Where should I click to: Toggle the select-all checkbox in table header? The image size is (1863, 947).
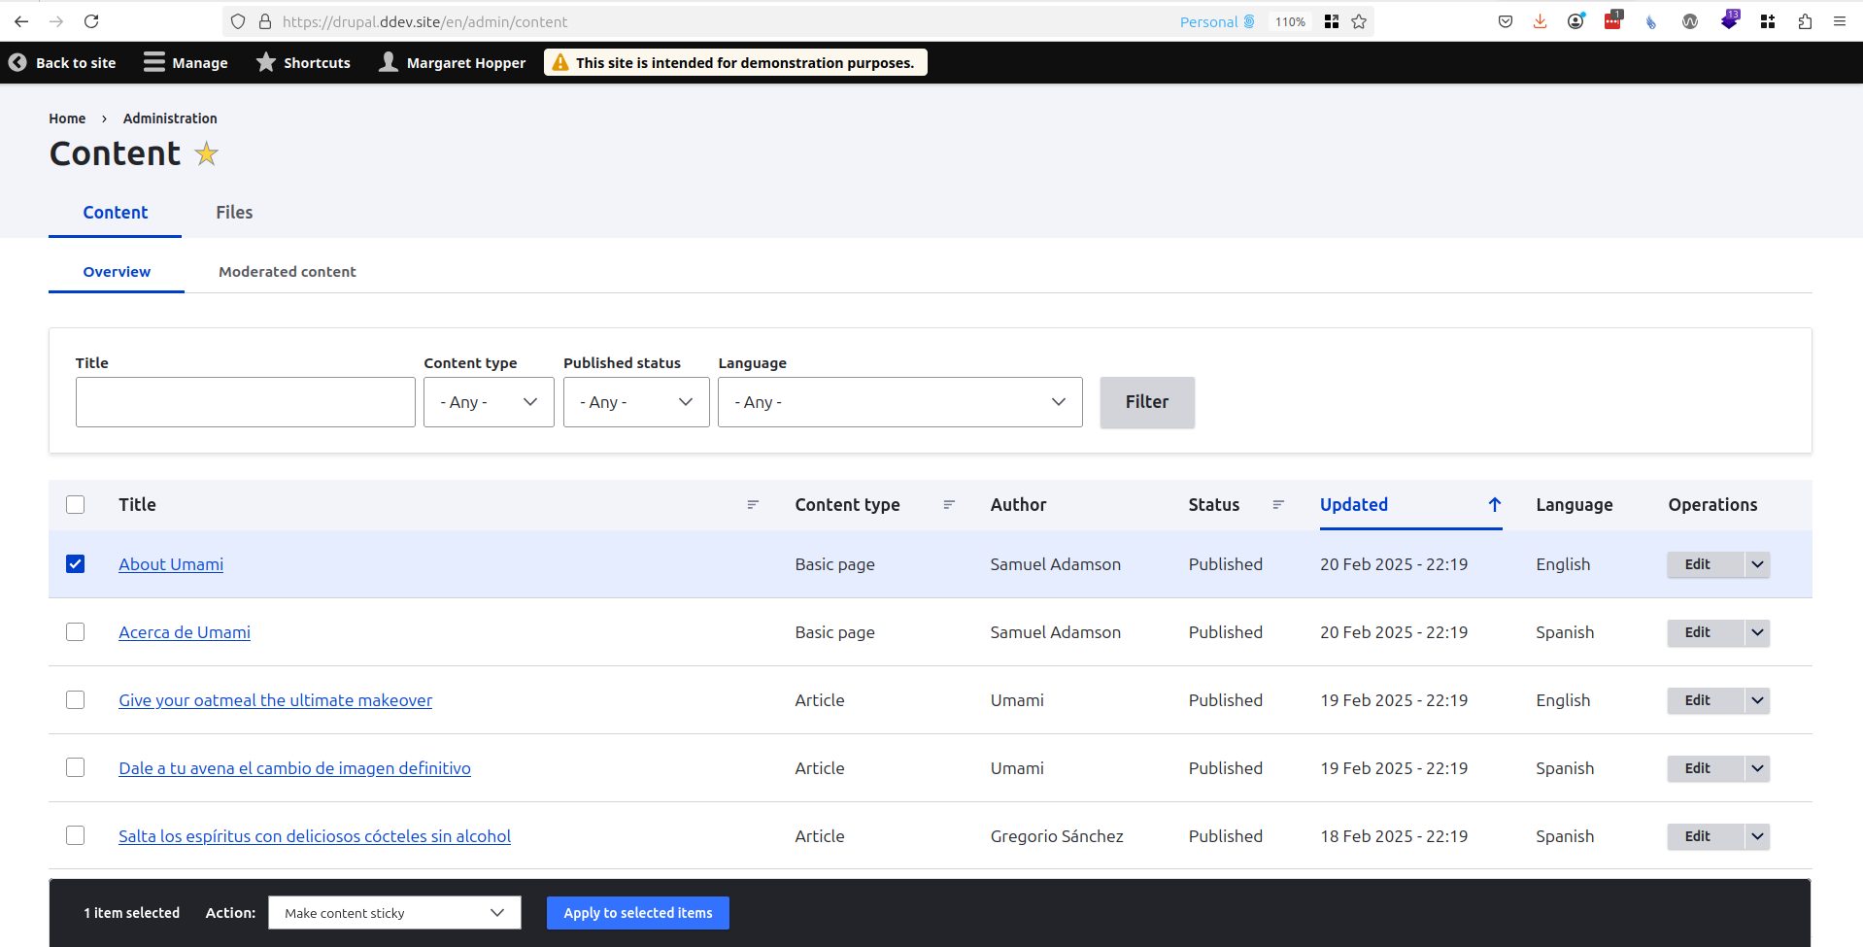pyautogui.click(x=75, y=504)
